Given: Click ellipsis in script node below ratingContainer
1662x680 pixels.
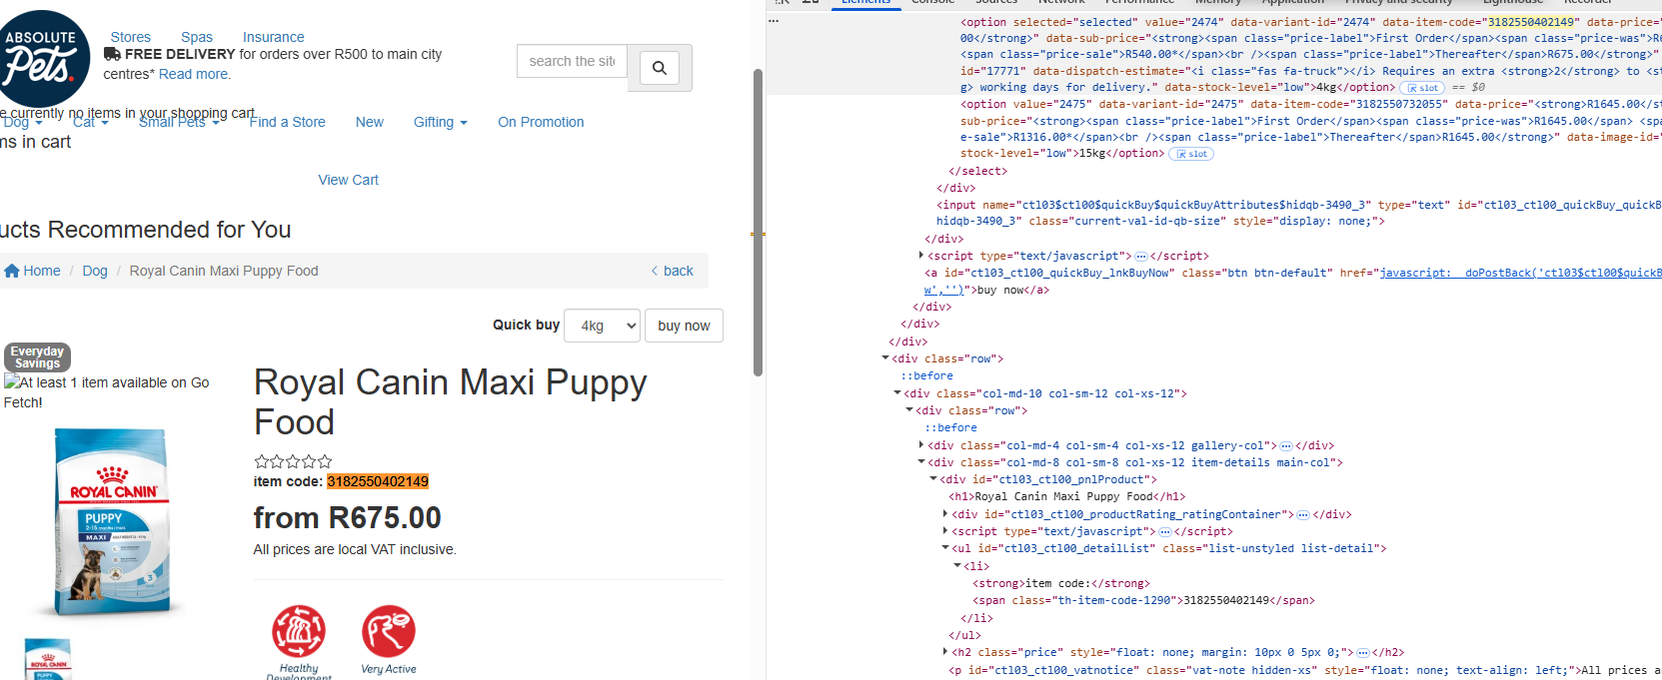Looking at the screenshot, I should (x=1165, y=532).
